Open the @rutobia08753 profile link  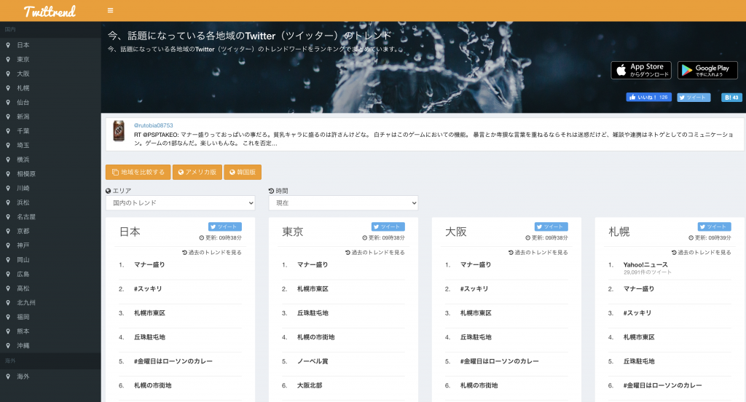point(153,125)
